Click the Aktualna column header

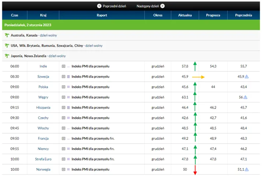pos(185,15)
